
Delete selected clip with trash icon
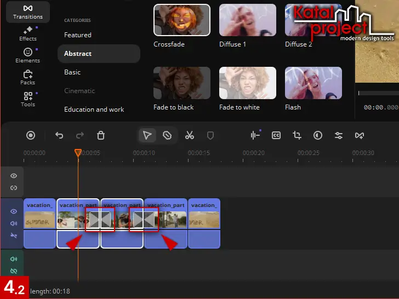pos(101,135)
